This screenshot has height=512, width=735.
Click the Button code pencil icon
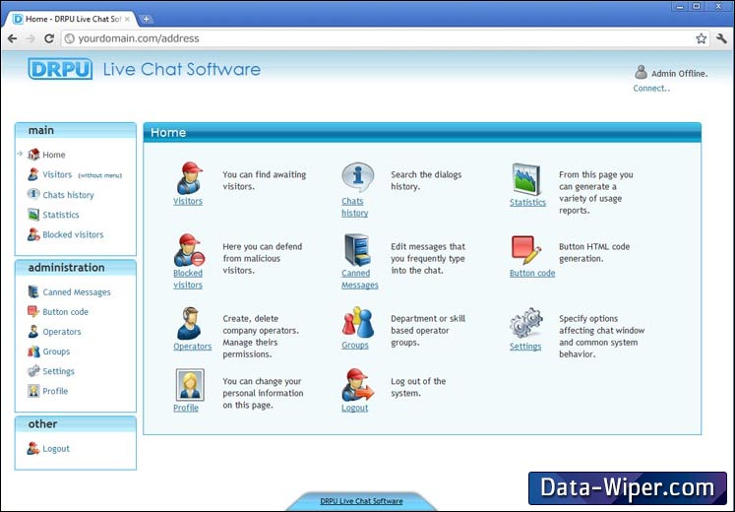point(526,250)
